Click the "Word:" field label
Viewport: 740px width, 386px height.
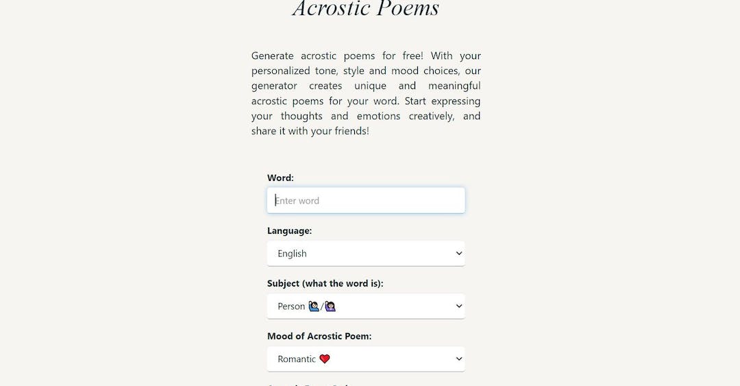pos(280,178)
